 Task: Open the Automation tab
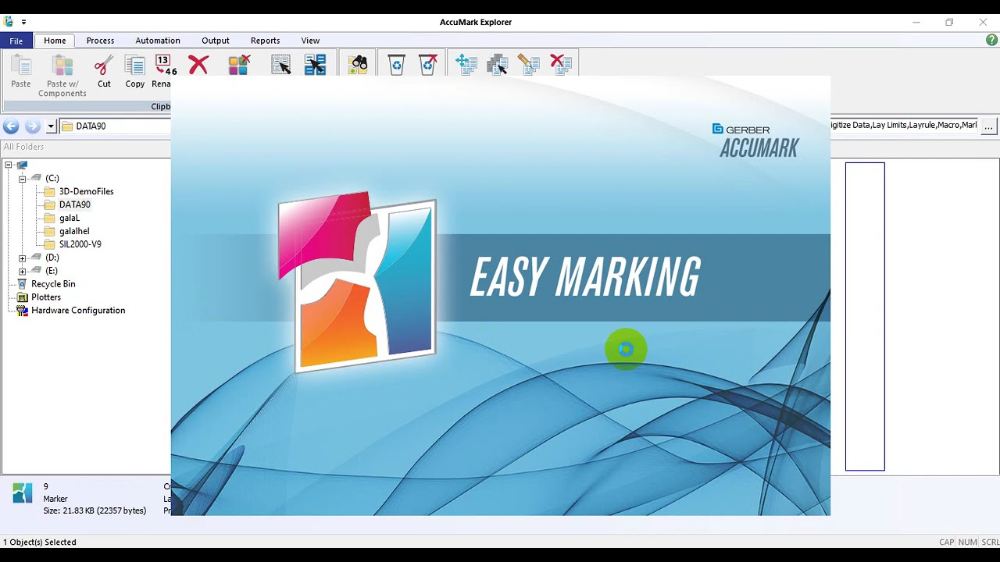click(158, 41)
